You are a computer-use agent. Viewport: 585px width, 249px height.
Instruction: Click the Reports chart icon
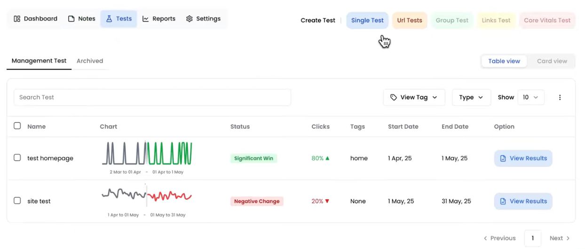tap(146, 19)
